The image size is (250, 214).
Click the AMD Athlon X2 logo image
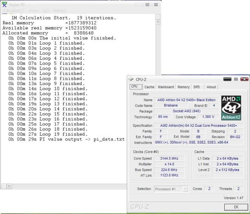231,108
